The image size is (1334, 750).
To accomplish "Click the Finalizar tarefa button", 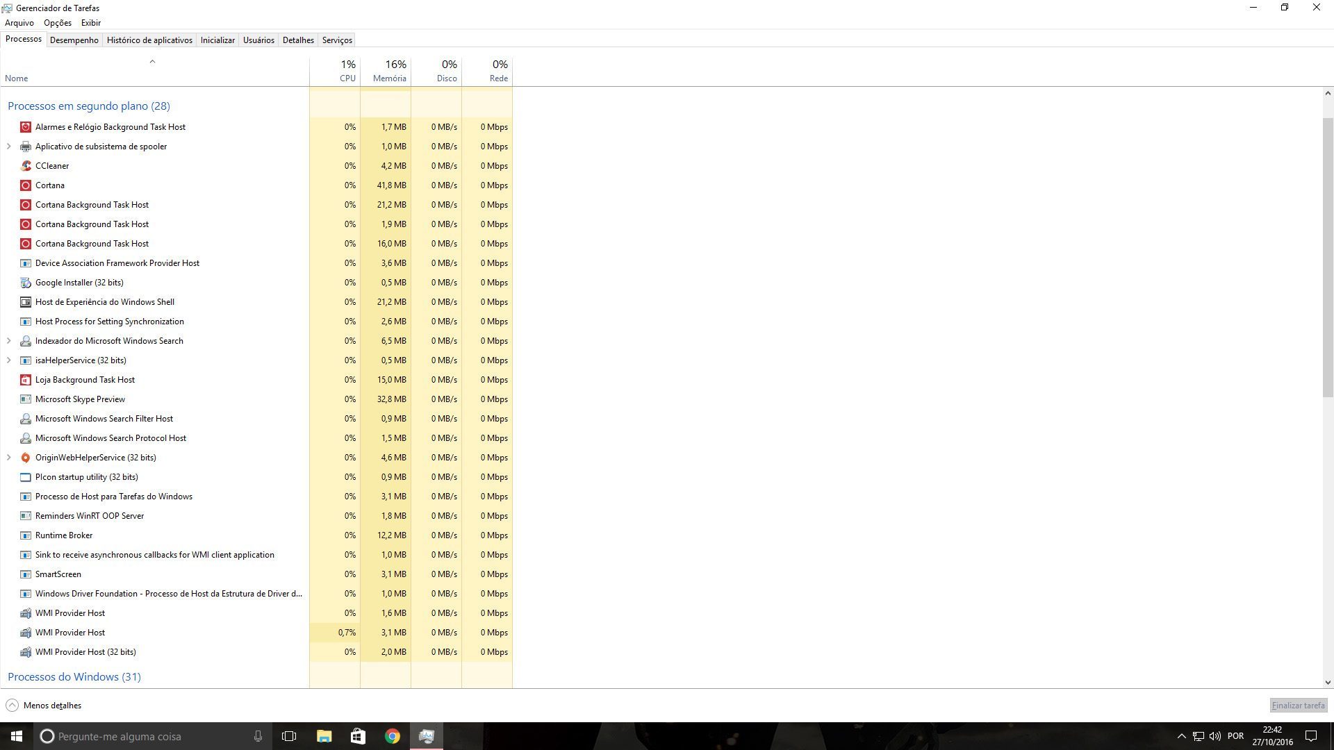I will coord(1299,706).
